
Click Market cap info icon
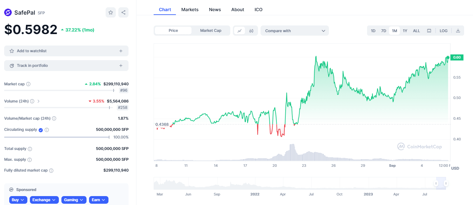coord(28,84)
